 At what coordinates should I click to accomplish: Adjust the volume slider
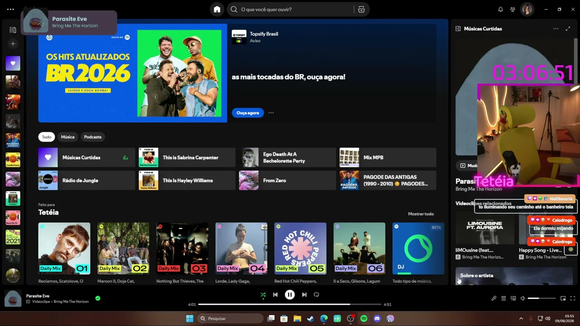541,298
